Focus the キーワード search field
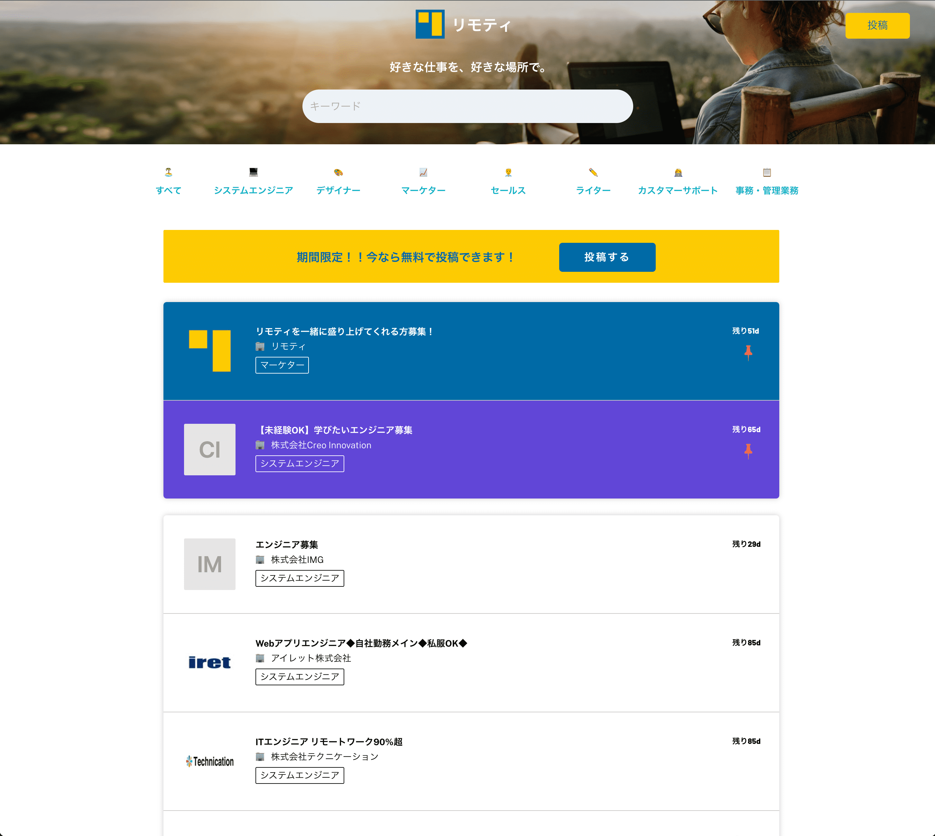The image size is (935, 836). click(467, 106)
